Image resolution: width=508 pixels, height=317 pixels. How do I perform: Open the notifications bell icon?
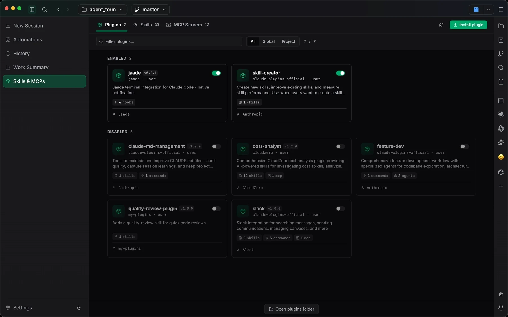(501, 308)
